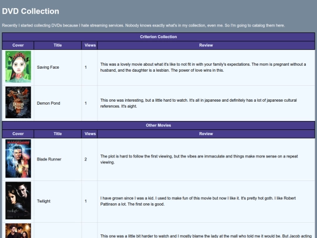This screenshot has width=317, height=238.
Task: Click the Twilight review about Robert Pattinson
Action: click(198, 201)
